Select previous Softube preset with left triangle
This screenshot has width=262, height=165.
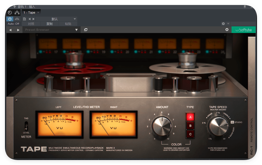[10, 30]
